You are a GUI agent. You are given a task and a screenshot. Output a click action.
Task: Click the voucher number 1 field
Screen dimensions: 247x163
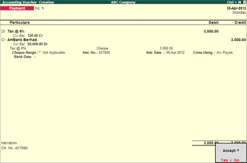click(x=43, y=8)
